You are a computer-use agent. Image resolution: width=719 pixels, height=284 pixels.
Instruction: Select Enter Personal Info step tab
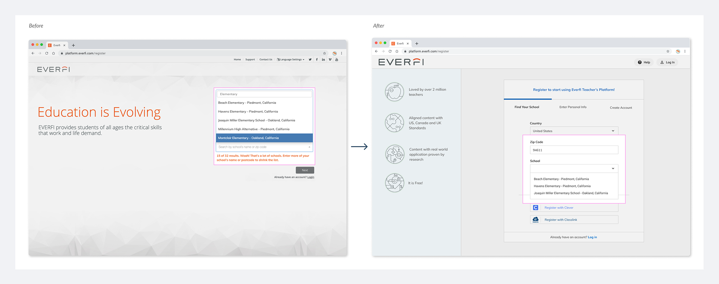pos(573,107)
